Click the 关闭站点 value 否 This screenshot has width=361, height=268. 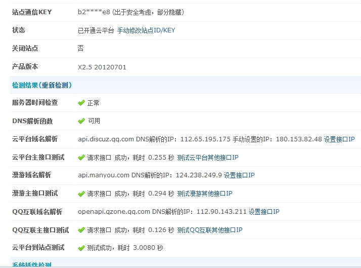tap(80, 48)
